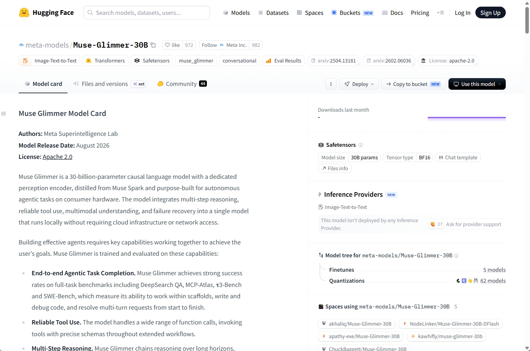
Task: Click the info icon next to Model tree
Action: pos(456,256)
